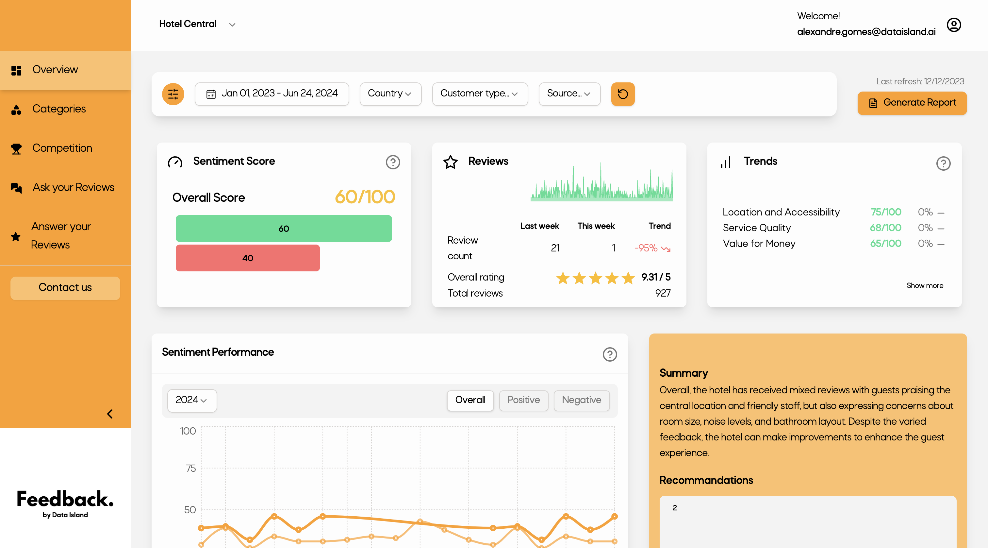Expand the Country filter dropdown
This screenshot has width=988, height=548.
[x=390, y=94]
